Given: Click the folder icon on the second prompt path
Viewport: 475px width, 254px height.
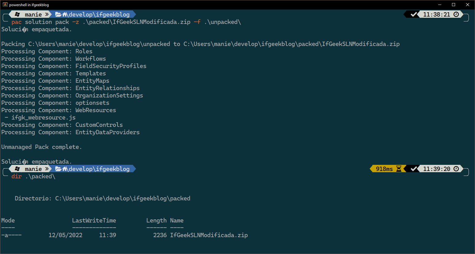Looking at the screenshot, I should 58,169.
